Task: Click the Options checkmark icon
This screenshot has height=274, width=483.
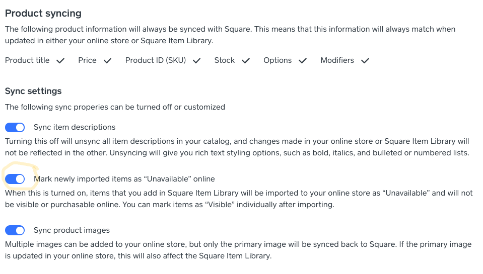Action: (x=303, y=61)
